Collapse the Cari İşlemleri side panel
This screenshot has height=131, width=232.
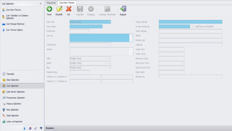click(41, 4)
